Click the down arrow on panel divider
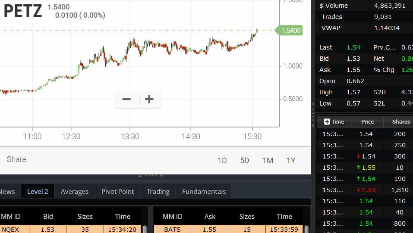413x233 pixels. click(x=161, y=176)
